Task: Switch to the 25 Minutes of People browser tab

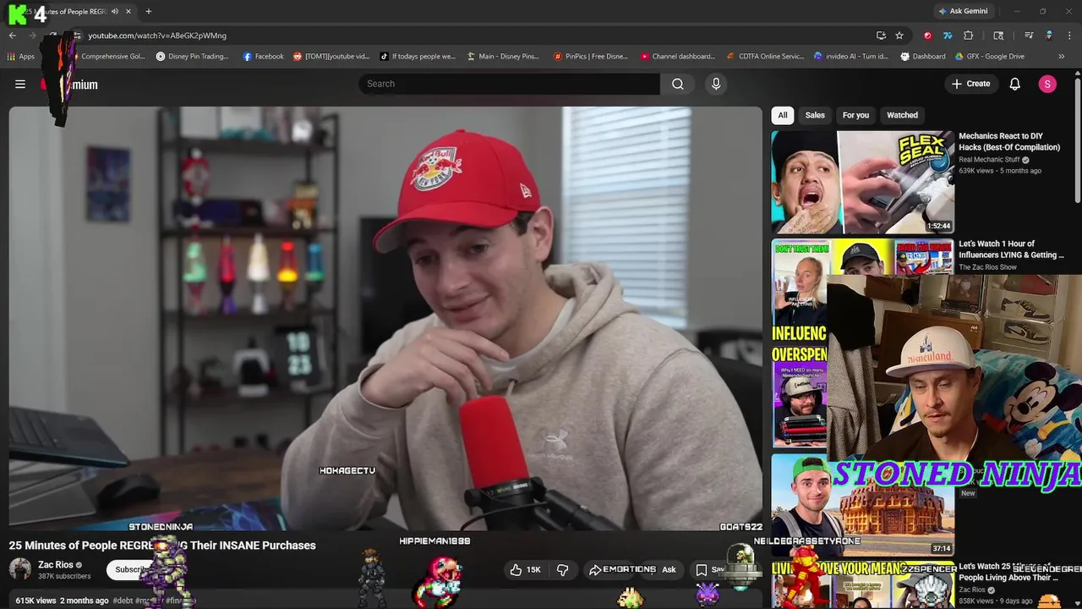Action: pyautogui.click(x=69, y=11)
